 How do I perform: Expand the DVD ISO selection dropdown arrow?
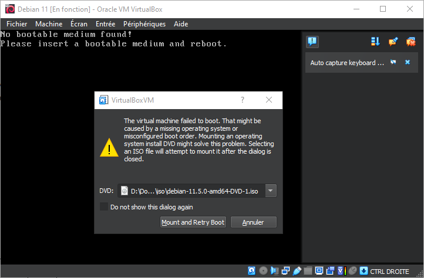[x=271, y=191]
